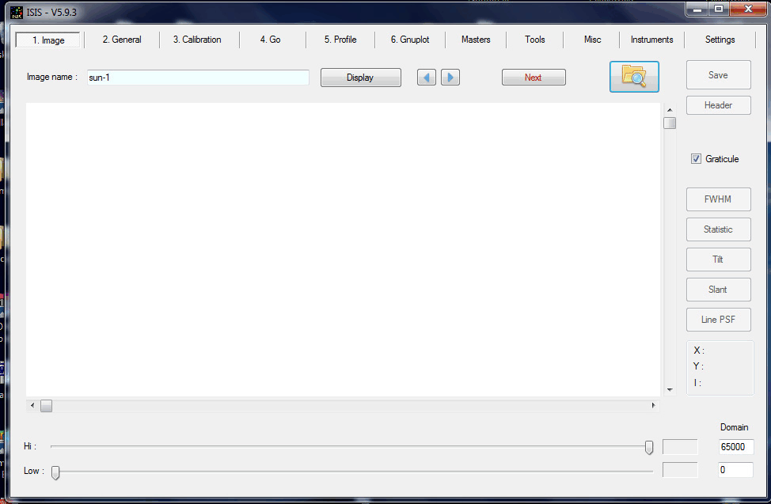Viewport: 771px width, 504px height.
Task: Click the Save button
Action: click(x=719, y=74)
